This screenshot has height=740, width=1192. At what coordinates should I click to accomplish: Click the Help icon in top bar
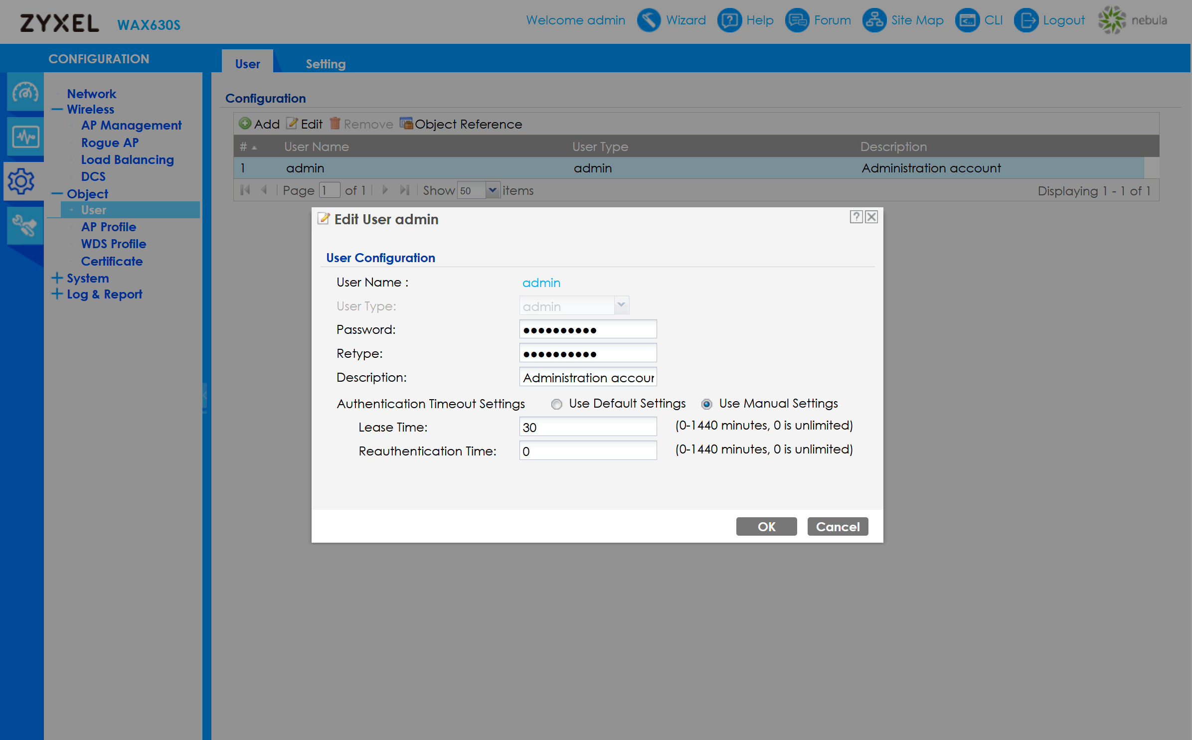[x=729, y=20]
